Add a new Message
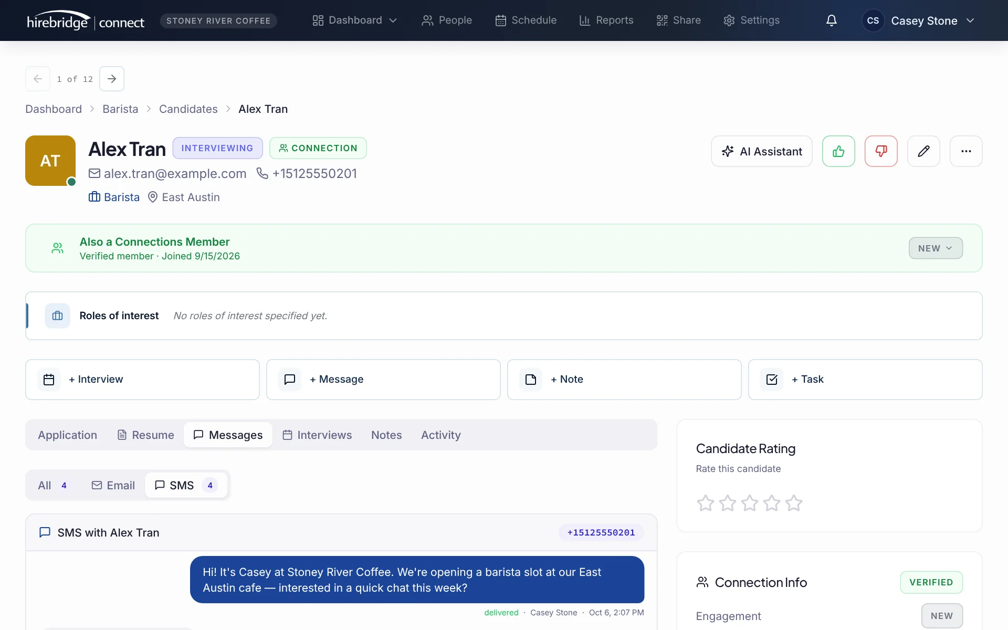Viewport: 1008px width, 630px height. point(383,379)
